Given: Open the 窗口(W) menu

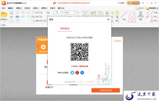Looking at the screenshot, I should click(x=61, y=8).
